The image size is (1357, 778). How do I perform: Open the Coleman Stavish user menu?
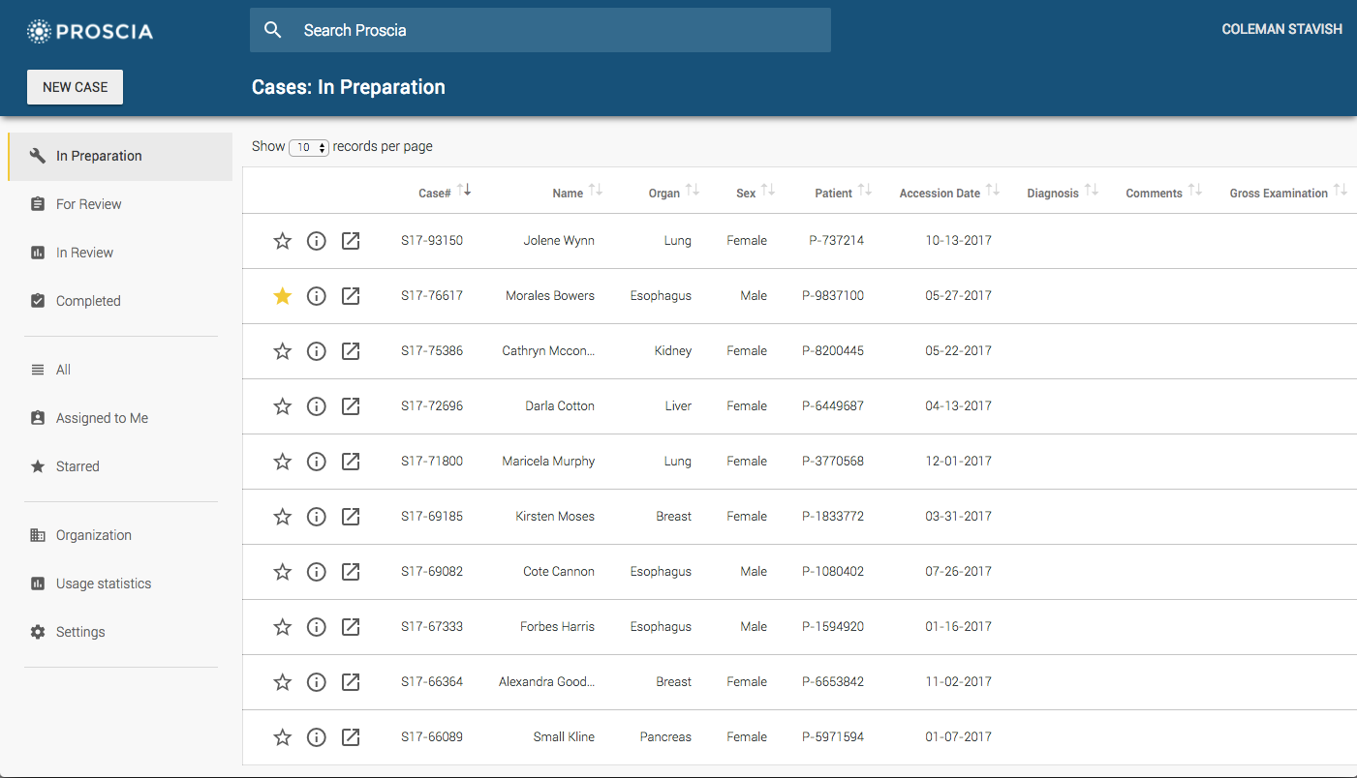[x=1281, y=30]
